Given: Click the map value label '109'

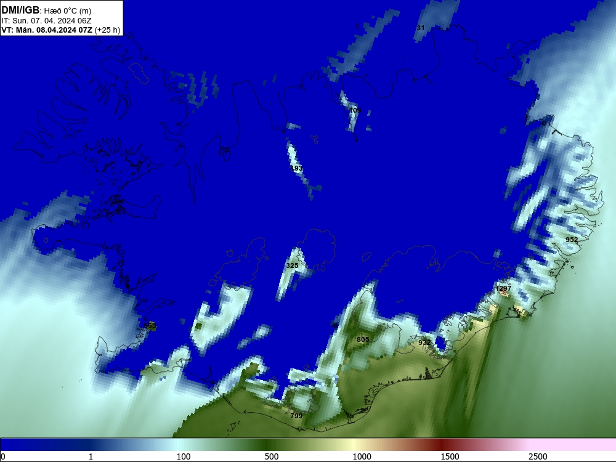Looking at the screenshot, I should click(x=355, y=110).
